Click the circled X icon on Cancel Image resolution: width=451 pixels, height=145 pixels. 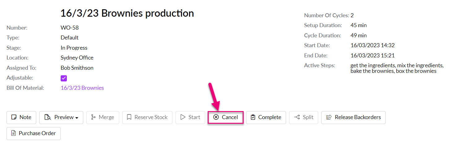(216, 117)
